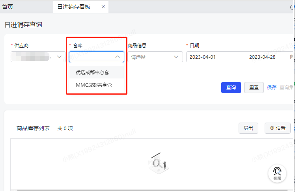
Task: Click the 保存 link
Action: pos(272,88)
